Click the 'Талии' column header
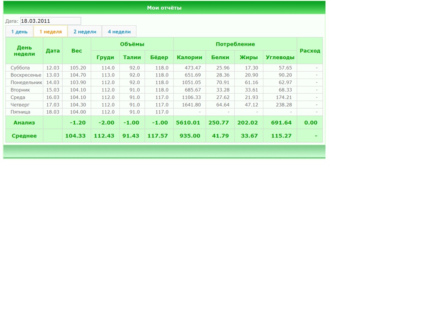440x330 pixels. pyautogui.click(x=132, y=57)
